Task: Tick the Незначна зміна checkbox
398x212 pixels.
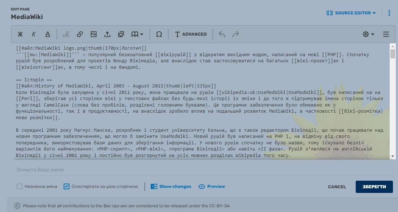Action: 20,186
